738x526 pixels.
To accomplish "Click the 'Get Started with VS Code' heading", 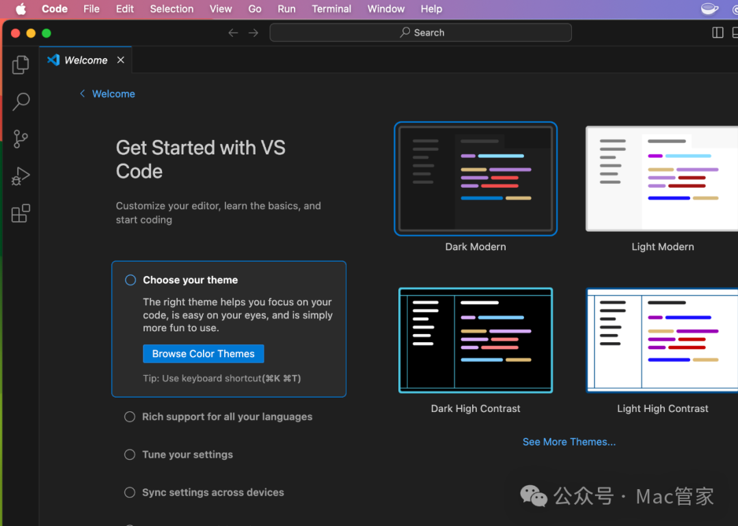I will click(x=200, y=159).
